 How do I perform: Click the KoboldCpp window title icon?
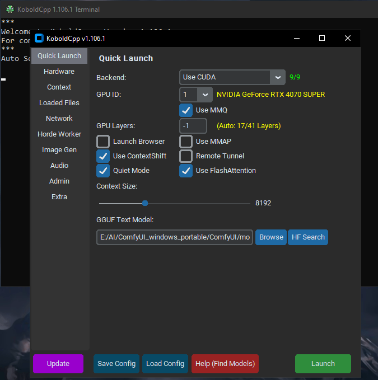tap(39, 38)
